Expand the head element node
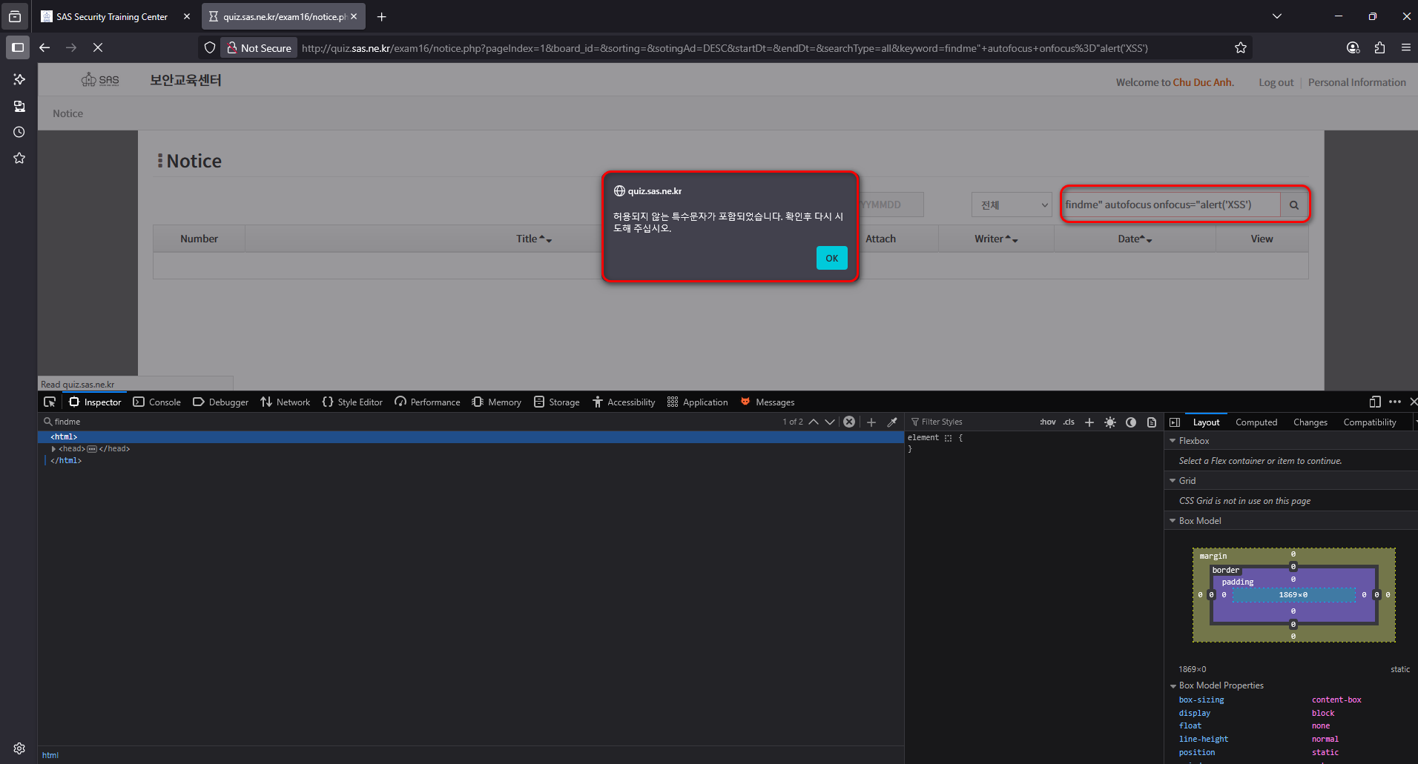1418x764 pixels. pos(53,449)
